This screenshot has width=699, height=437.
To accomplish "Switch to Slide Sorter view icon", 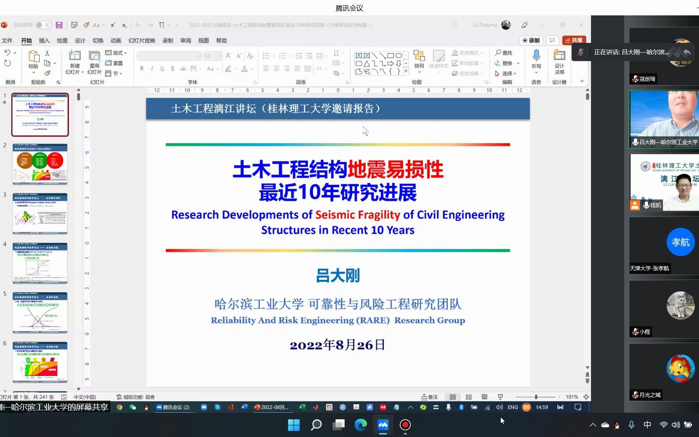I will [468, 397].
